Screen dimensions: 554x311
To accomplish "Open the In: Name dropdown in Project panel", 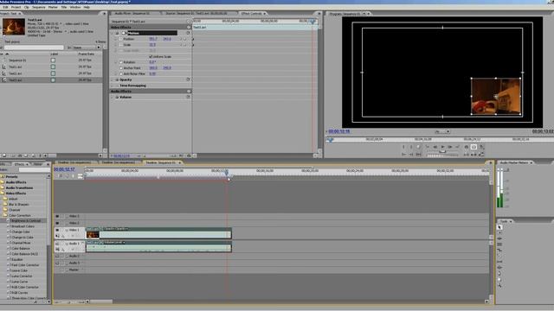I will point(87,48).
